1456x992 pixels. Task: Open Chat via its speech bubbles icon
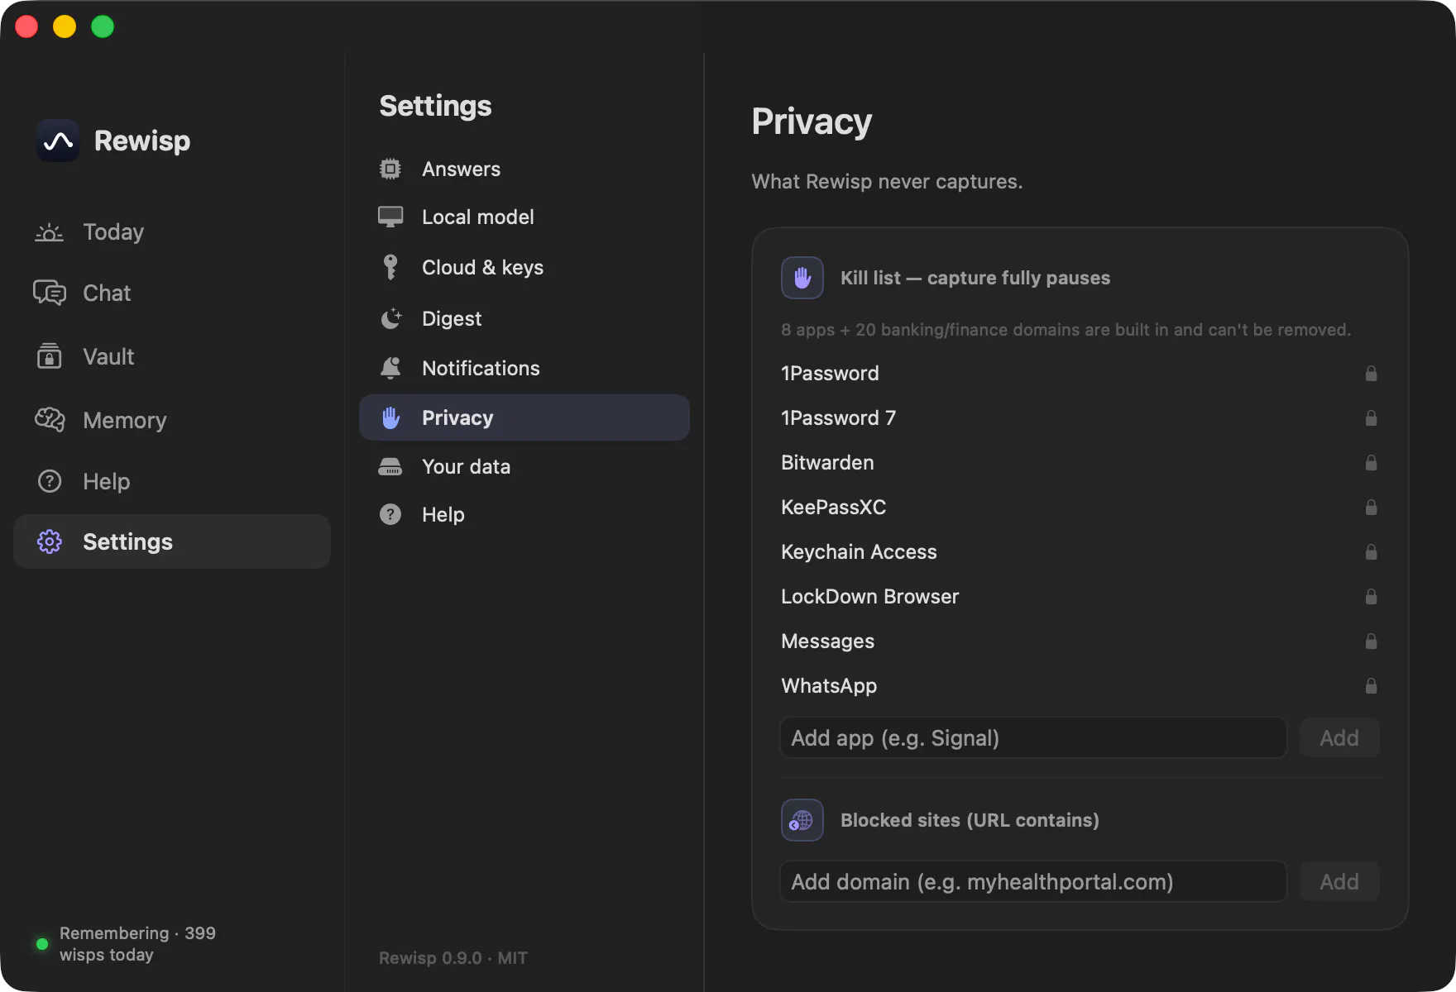[x=49, y=293]
